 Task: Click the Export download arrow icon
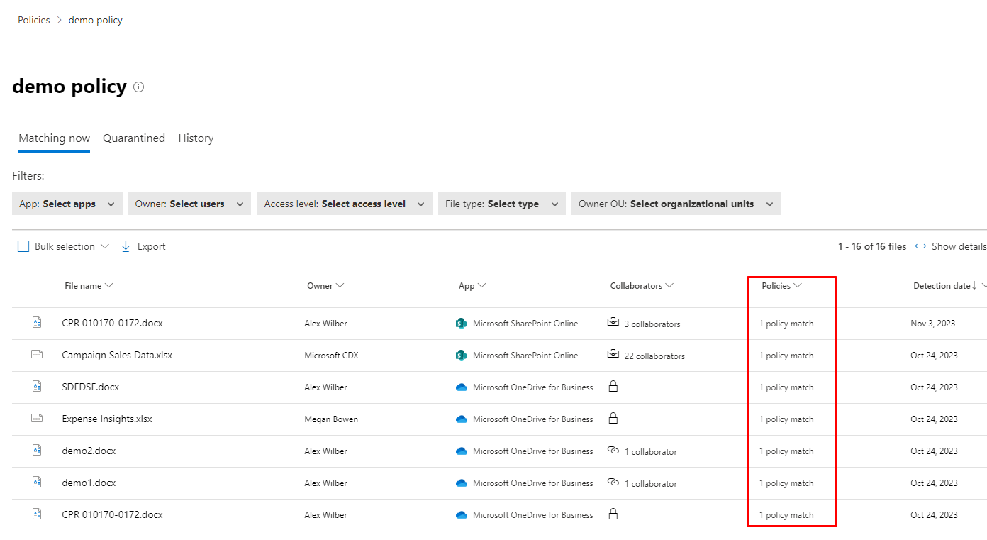tap(126, 246)
